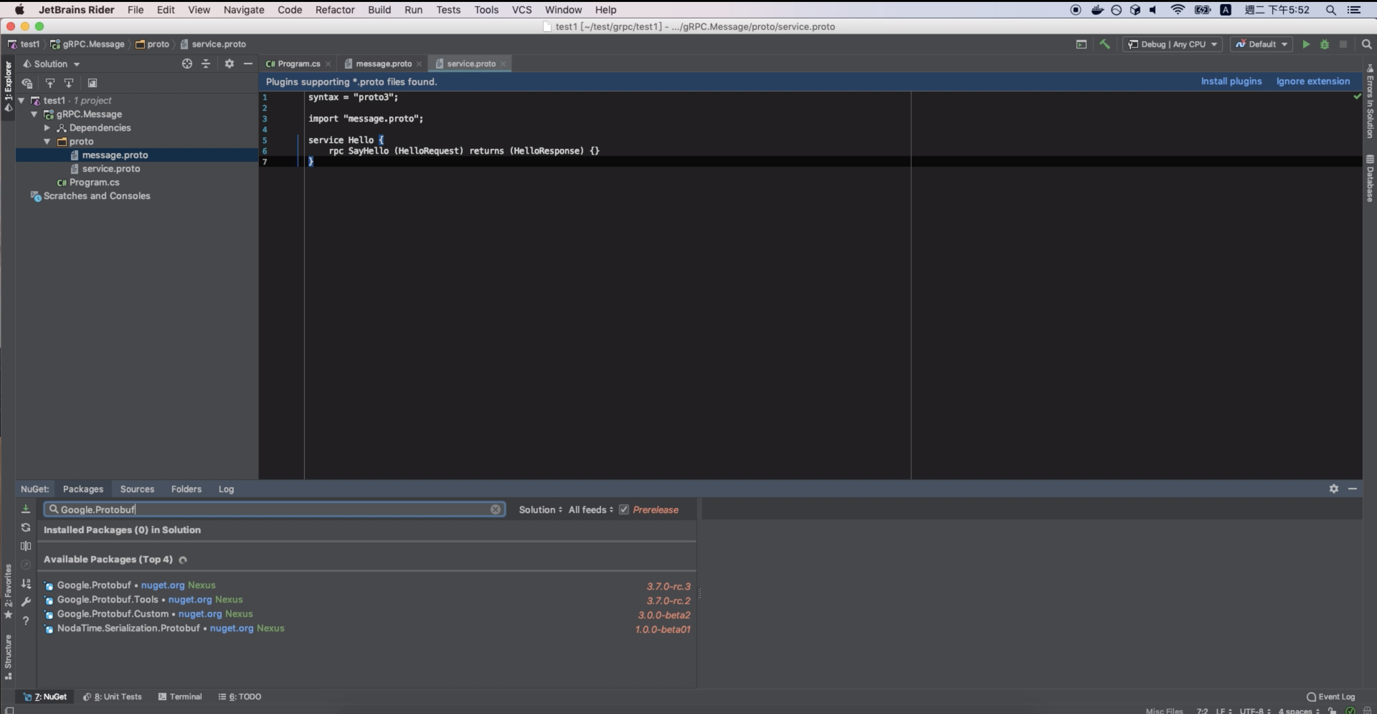This screenshot has height=714, width=1377.
Task: Open macOS Spotlight search in menu bar
Action: [1331, 10]
